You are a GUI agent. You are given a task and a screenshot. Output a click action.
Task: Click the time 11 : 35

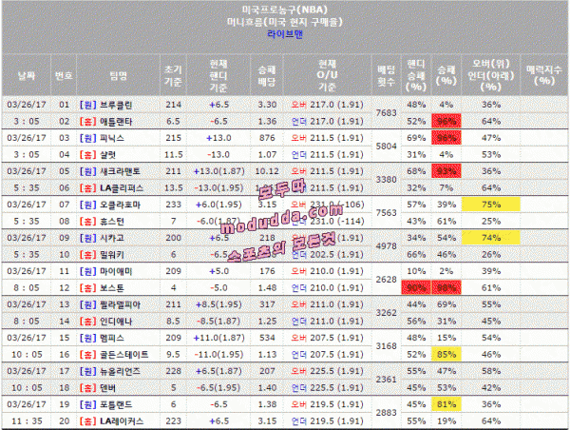pyautogui.click(x=27, y=421)
